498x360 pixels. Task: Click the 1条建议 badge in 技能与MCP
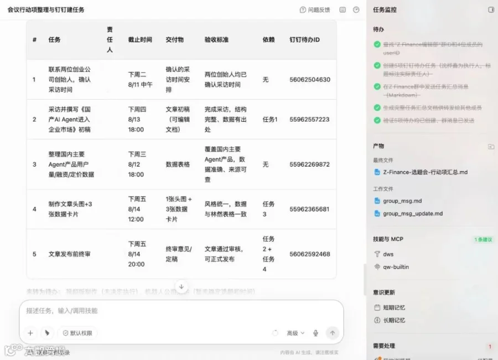click(x=483, y=239)
